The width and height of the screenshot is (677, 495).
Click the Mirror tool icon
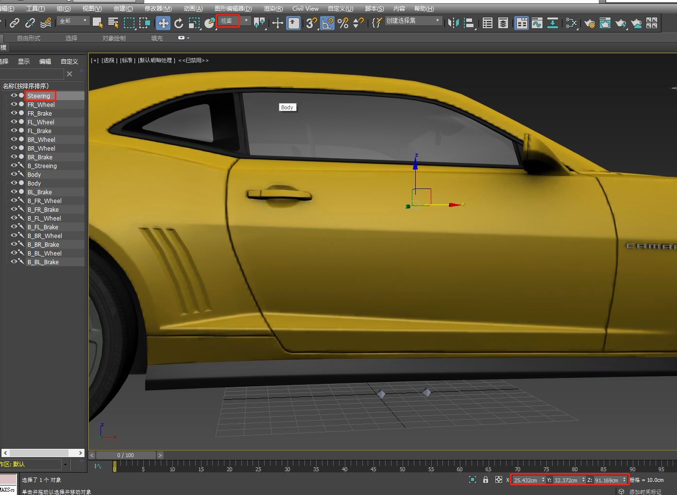(x=453, y=23)
